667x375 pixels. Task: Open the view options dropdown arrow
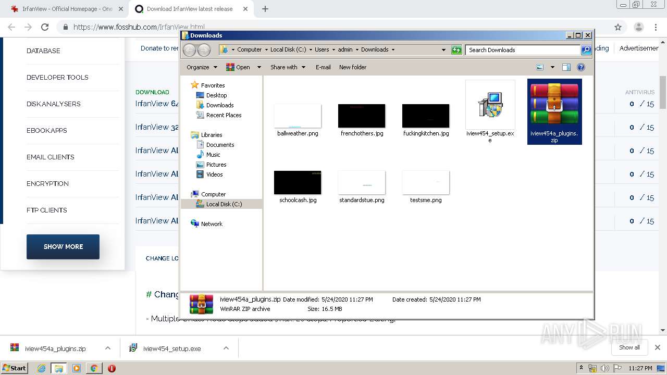(x=552, y=67)
